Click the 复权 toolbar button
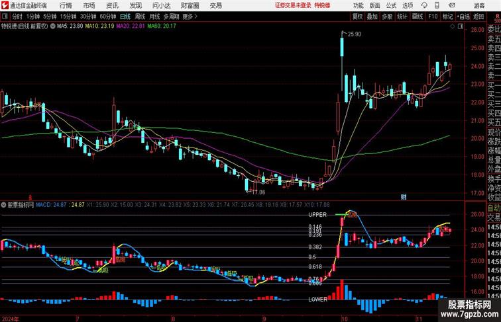The image size is (501, 322). pos(358,17)
